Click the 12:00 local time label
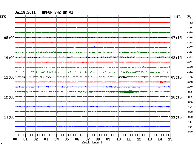Viewport: 194px width, 147px height. click(9, 97)
